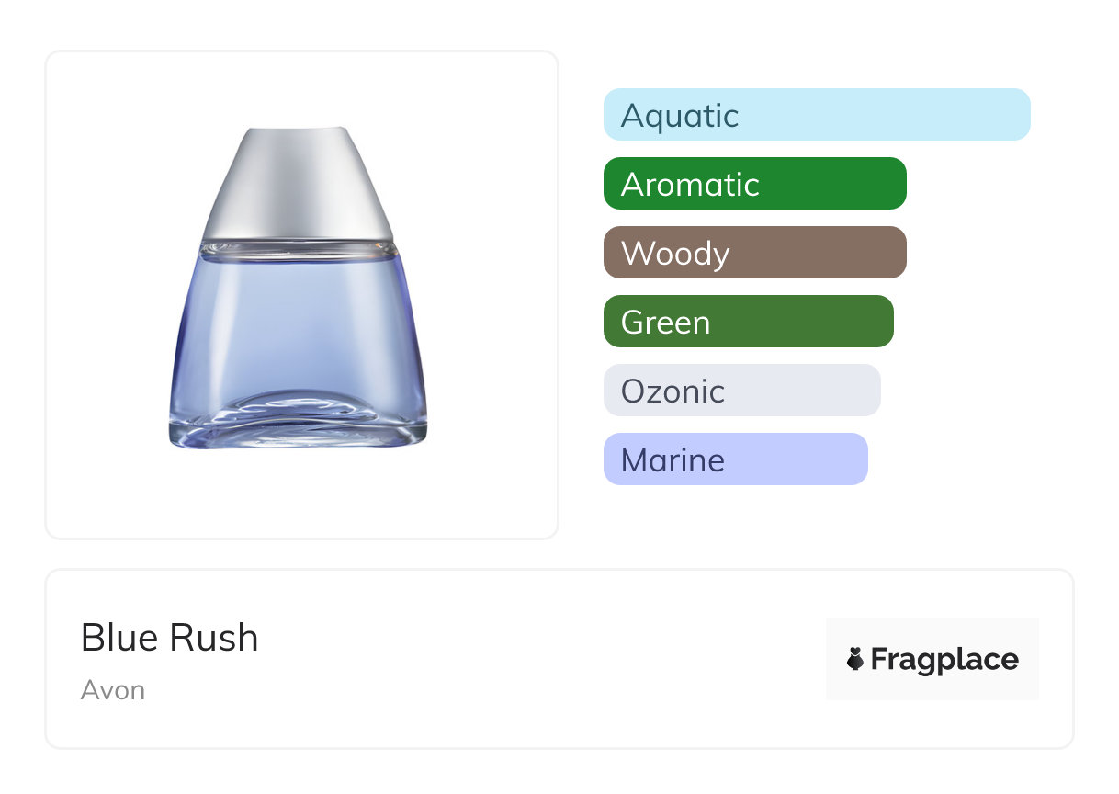Viewport: 1119px width, 794px height.
Task: Click the blue liquid body of the bottle
Action: (299, 331)
